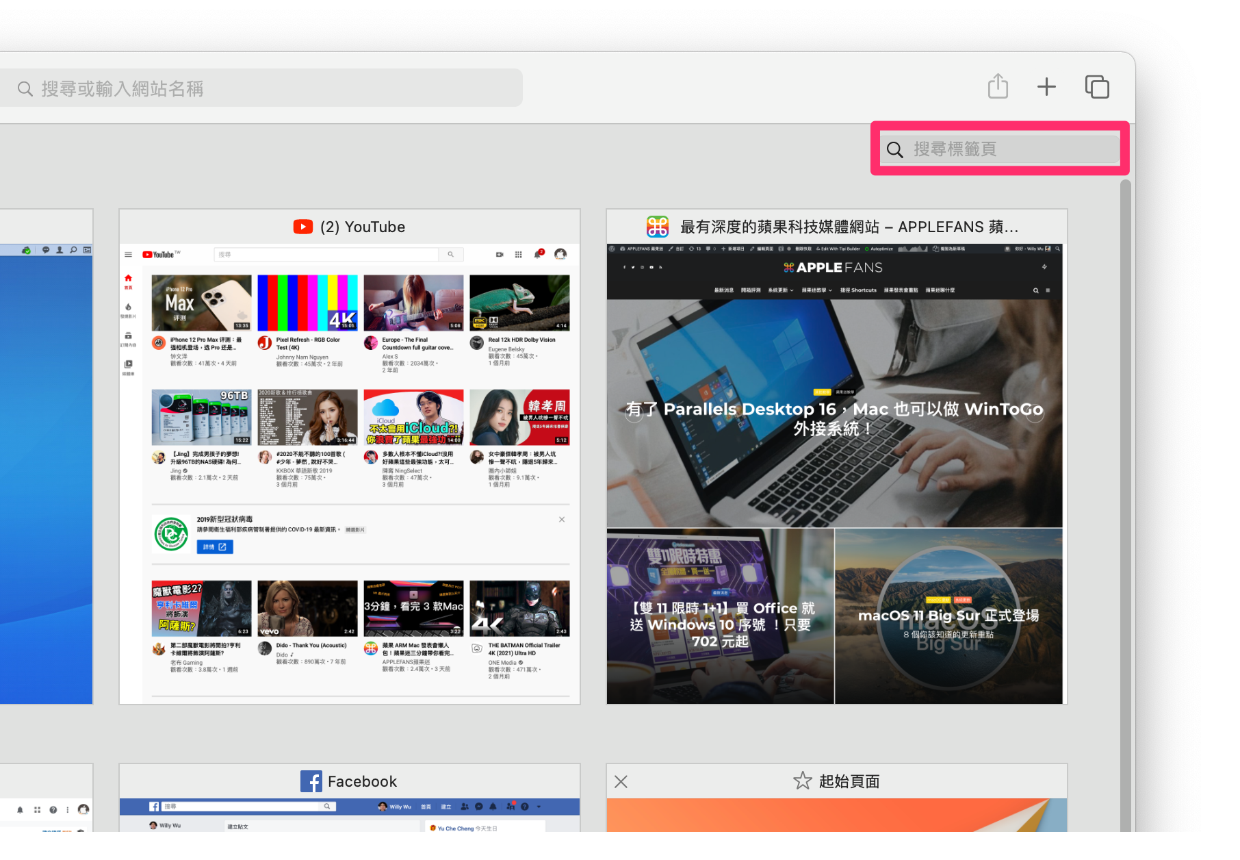The image size is (1240, 860).
Task: Click the Safari share icon
Action: [998, 86]
